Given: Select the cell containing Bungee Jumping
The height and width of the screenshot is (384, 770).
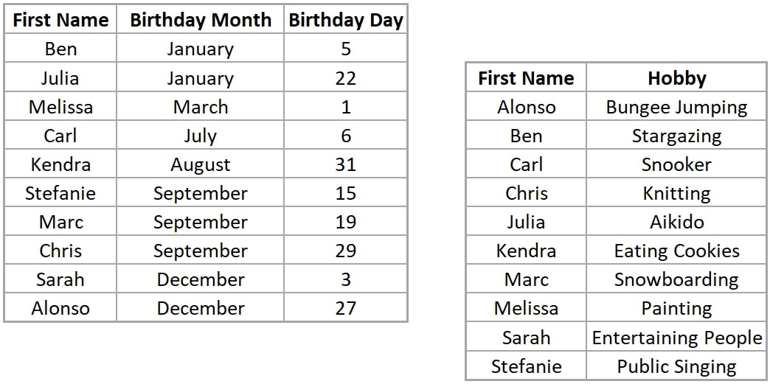Looking at the screenshot, I should click(676, 107).
